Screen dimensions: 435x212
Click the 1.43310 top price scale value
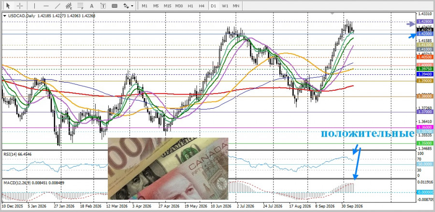pyautogui.click(x=425, y=14)
